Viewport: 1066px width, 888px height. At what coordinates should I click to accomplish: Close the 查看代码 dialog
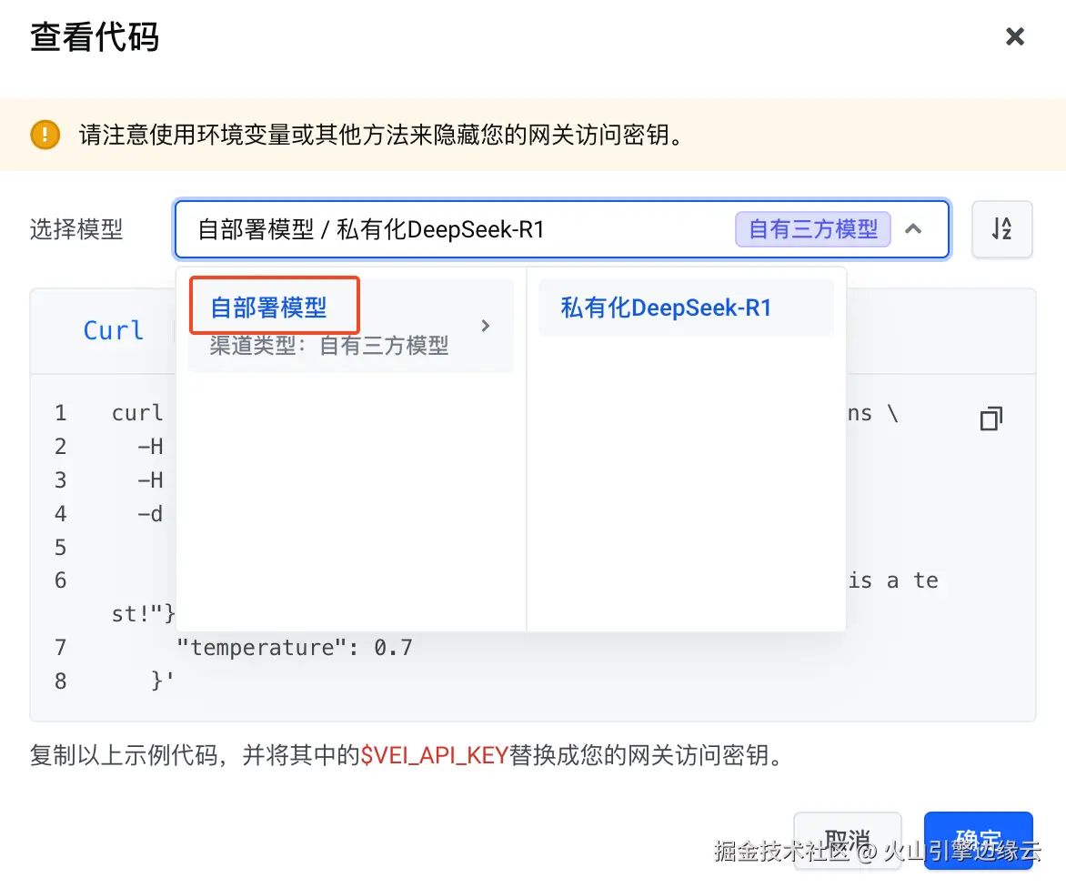pyautogui.click(x=1014, y=36)
